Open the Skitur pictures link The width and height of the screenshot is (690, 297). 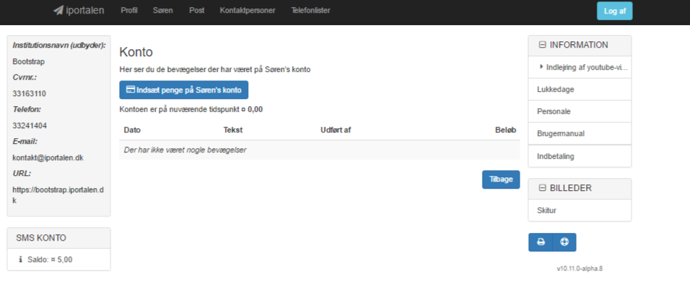pyautogui.click(x=547, y=210)
